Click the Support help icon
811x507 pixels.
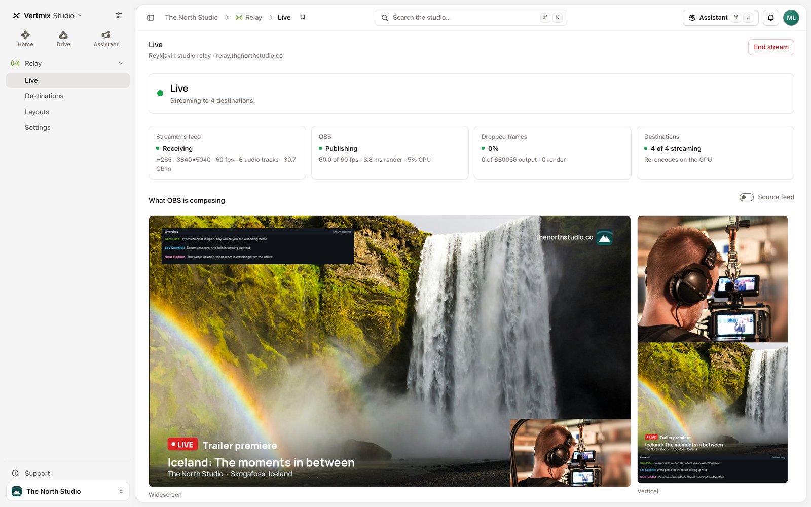click(x=15, y=473)
